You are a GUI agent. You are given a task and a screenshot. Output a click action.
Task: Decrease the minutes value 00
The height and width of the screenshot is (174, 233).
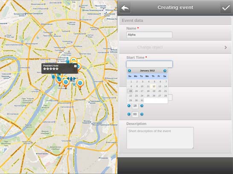[129, 114]
